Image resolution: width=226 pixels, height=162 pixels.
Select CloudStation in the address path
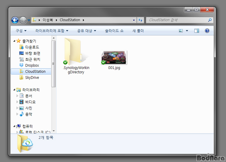coord(70,20)
